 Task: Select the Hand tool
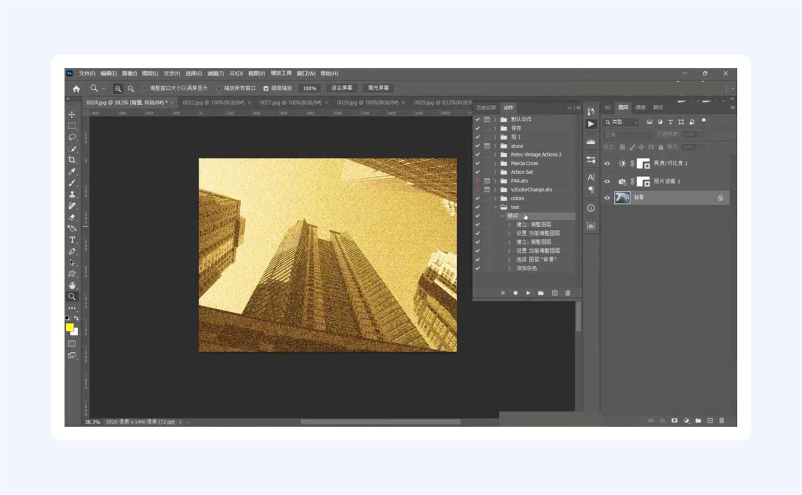pyautogui.click(x=72, y=285)
